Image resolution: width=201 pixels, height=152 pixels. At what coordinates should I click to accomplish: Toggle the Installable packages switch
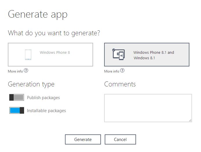click(x=17, y=110)
